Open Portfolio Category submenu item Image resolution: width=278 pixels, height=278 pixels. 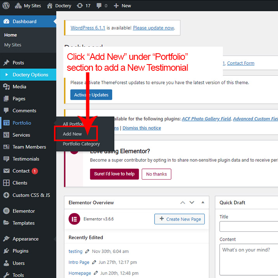tap(81, 144)
